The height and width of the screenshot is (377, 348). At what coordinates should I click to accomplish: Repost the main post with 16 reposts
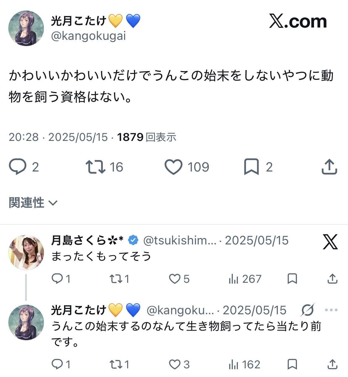[x=96, y=167]
